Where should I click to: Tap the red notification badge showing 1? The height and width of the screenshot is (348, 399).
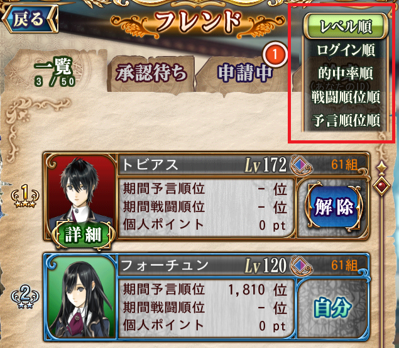point(275,54)
